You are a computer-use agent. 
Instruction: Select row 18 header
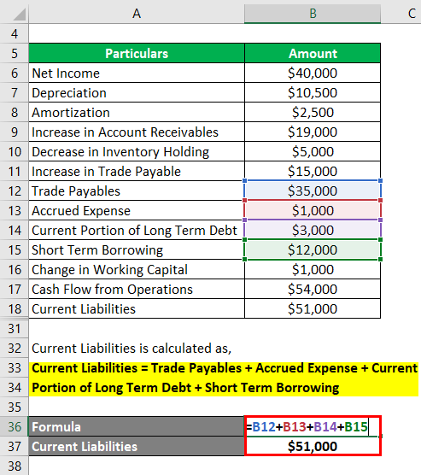point(15,308)
